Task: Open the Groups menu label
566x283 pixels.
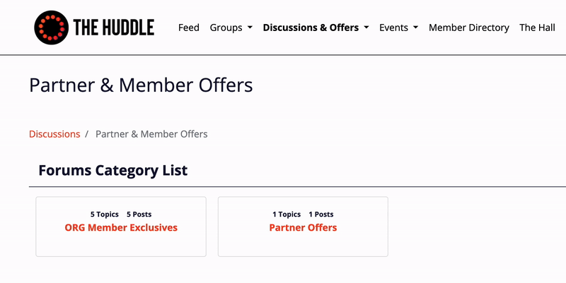Action: (226, 28)
